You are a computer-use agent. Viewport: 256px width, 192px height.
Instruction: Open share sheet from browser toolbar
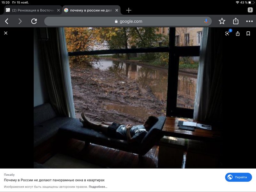click(x=236, y=21)
